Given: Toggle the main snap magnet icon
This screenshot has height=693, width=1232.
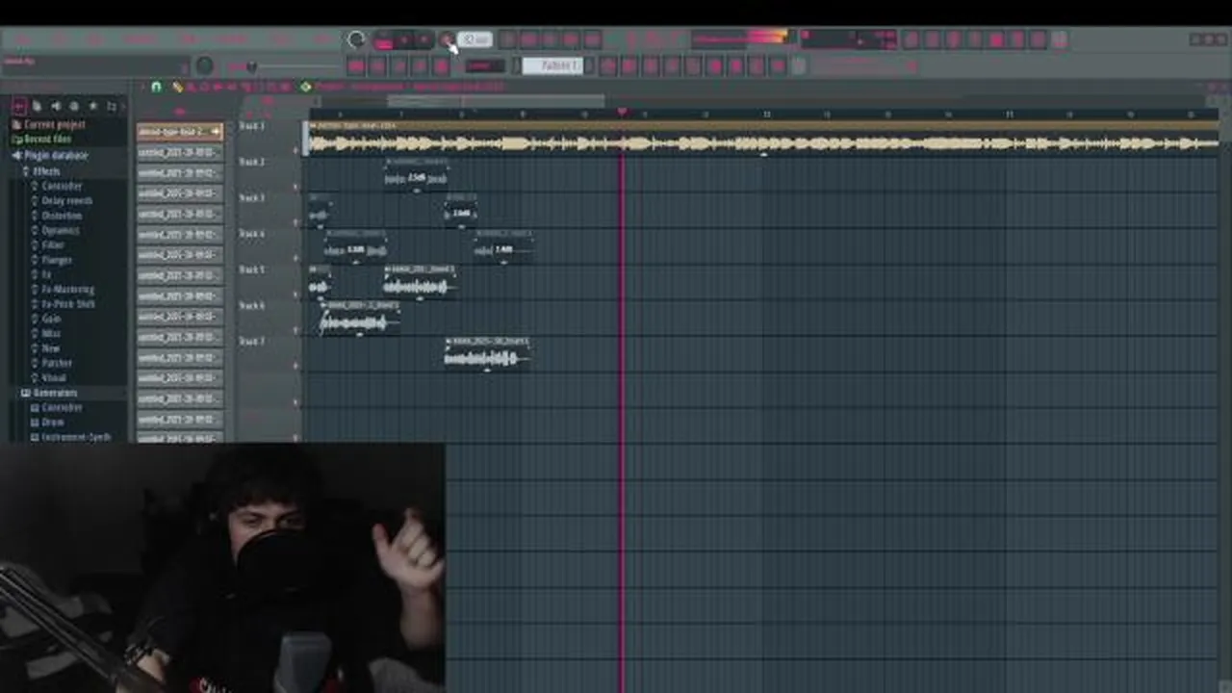Looking at the screenshot, I should pos(156,87).
